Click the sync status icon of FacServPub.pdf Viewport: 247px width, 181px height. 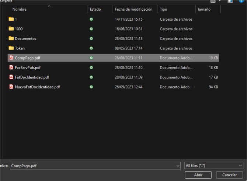pos(91,67)
